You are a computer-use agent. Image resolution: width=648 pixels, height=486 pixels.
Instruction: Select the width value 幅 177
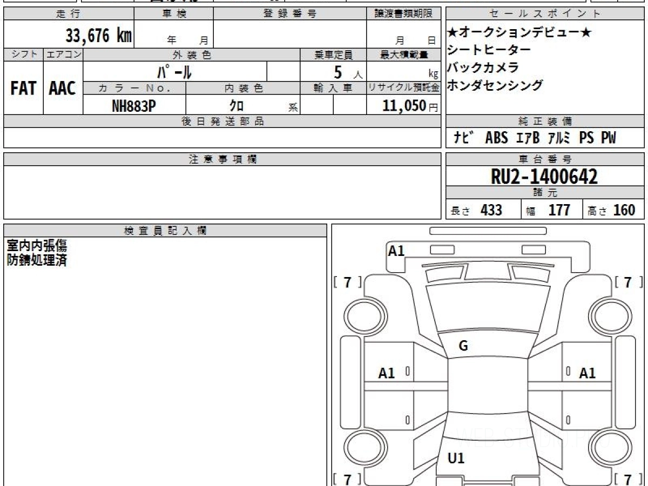(x=548, y=210)
